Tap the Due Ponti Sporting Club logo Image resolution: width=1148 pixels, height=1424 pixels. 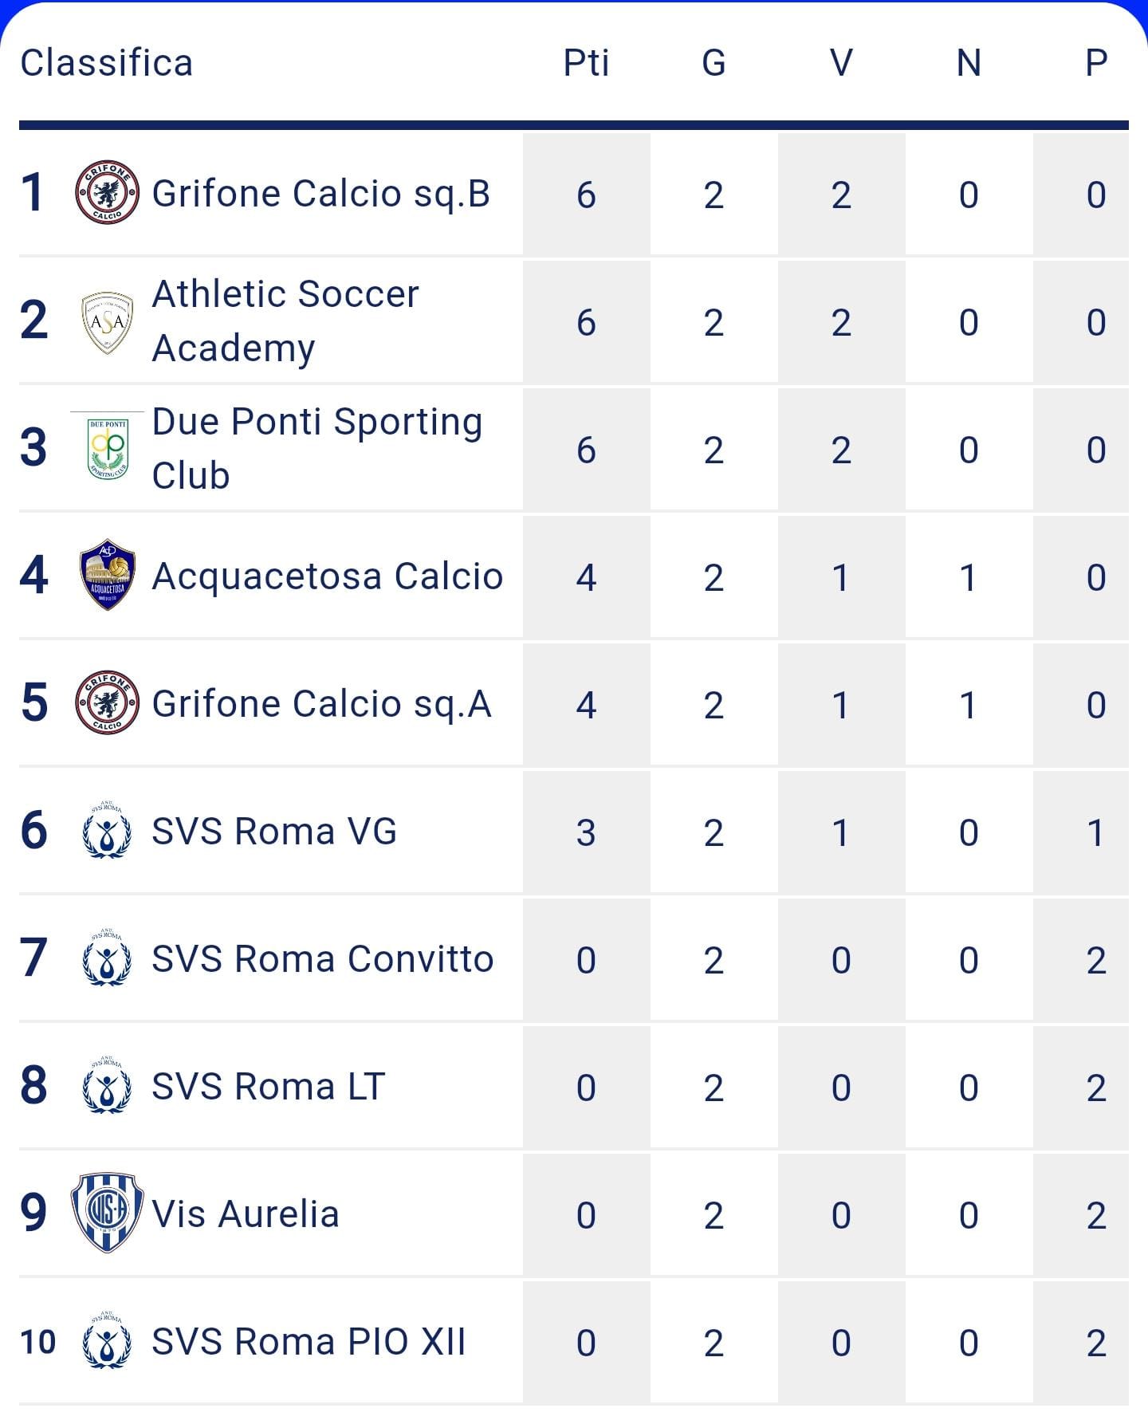(108, 446)
